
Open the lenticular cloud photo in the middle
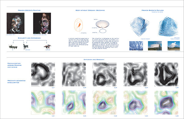click(x=155, y=46)
